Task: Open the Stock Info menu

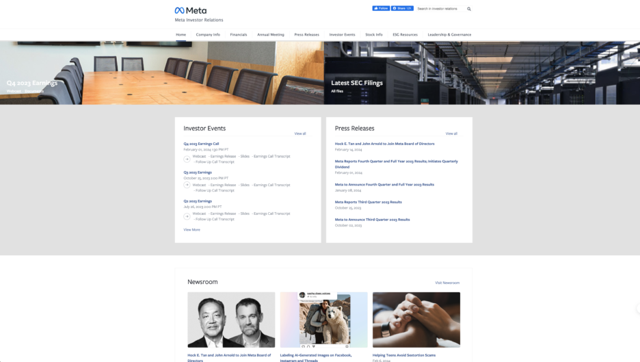Action: point(374,35)
